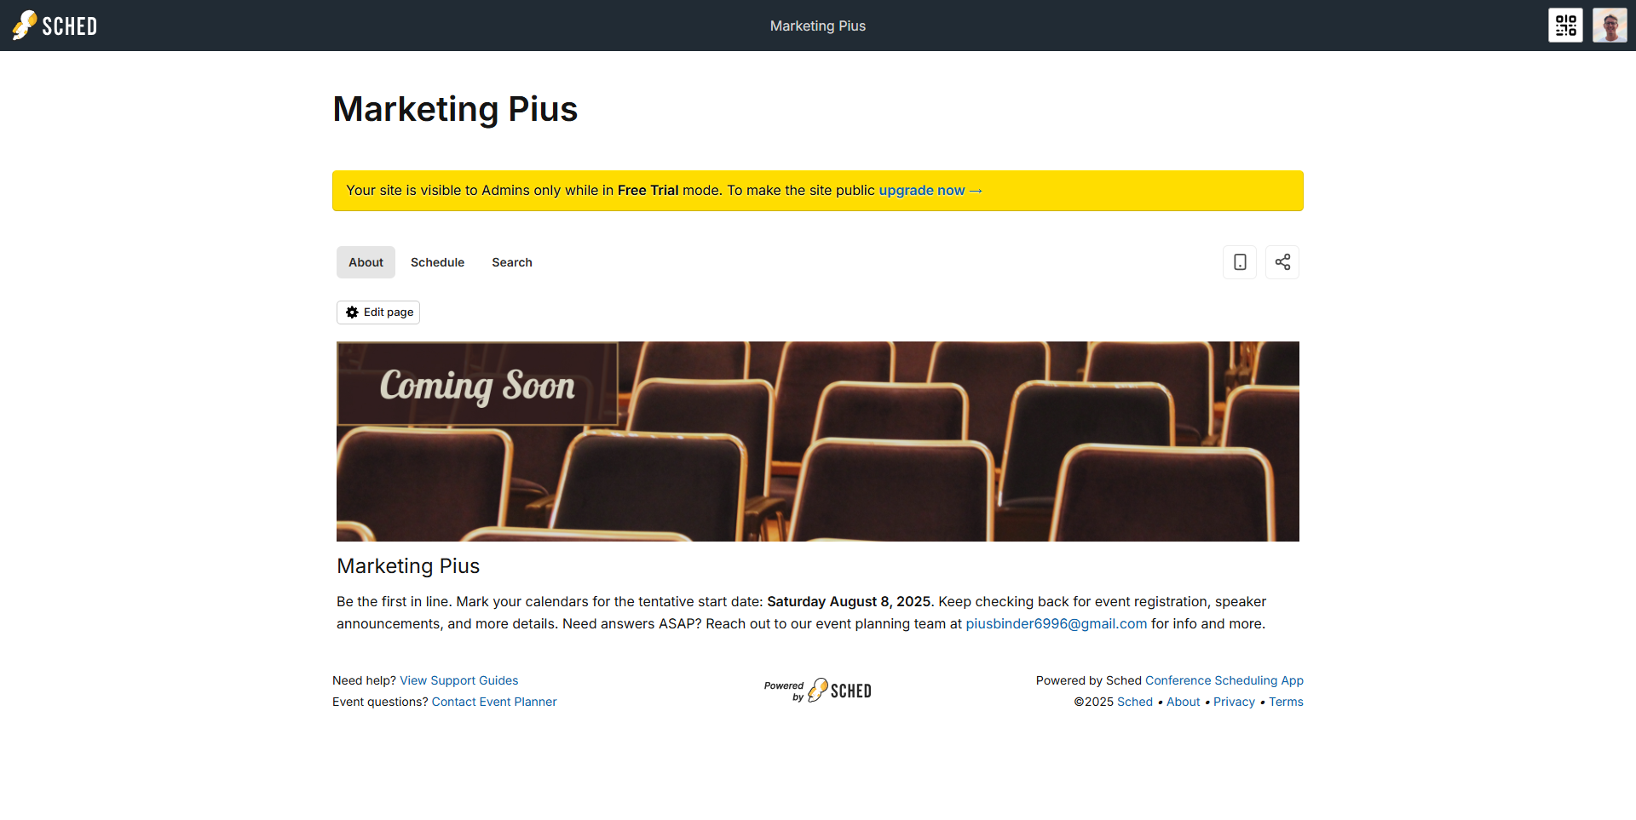Click the piusbinder6996@gmail.com email link
The image size is (1636, 820).
click(1056, 624)
